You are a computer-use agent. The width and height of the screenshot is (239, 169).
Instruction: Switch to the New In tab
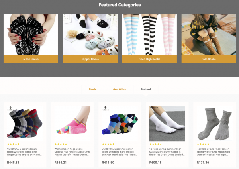pyautogui.click(x=93, y=90)
